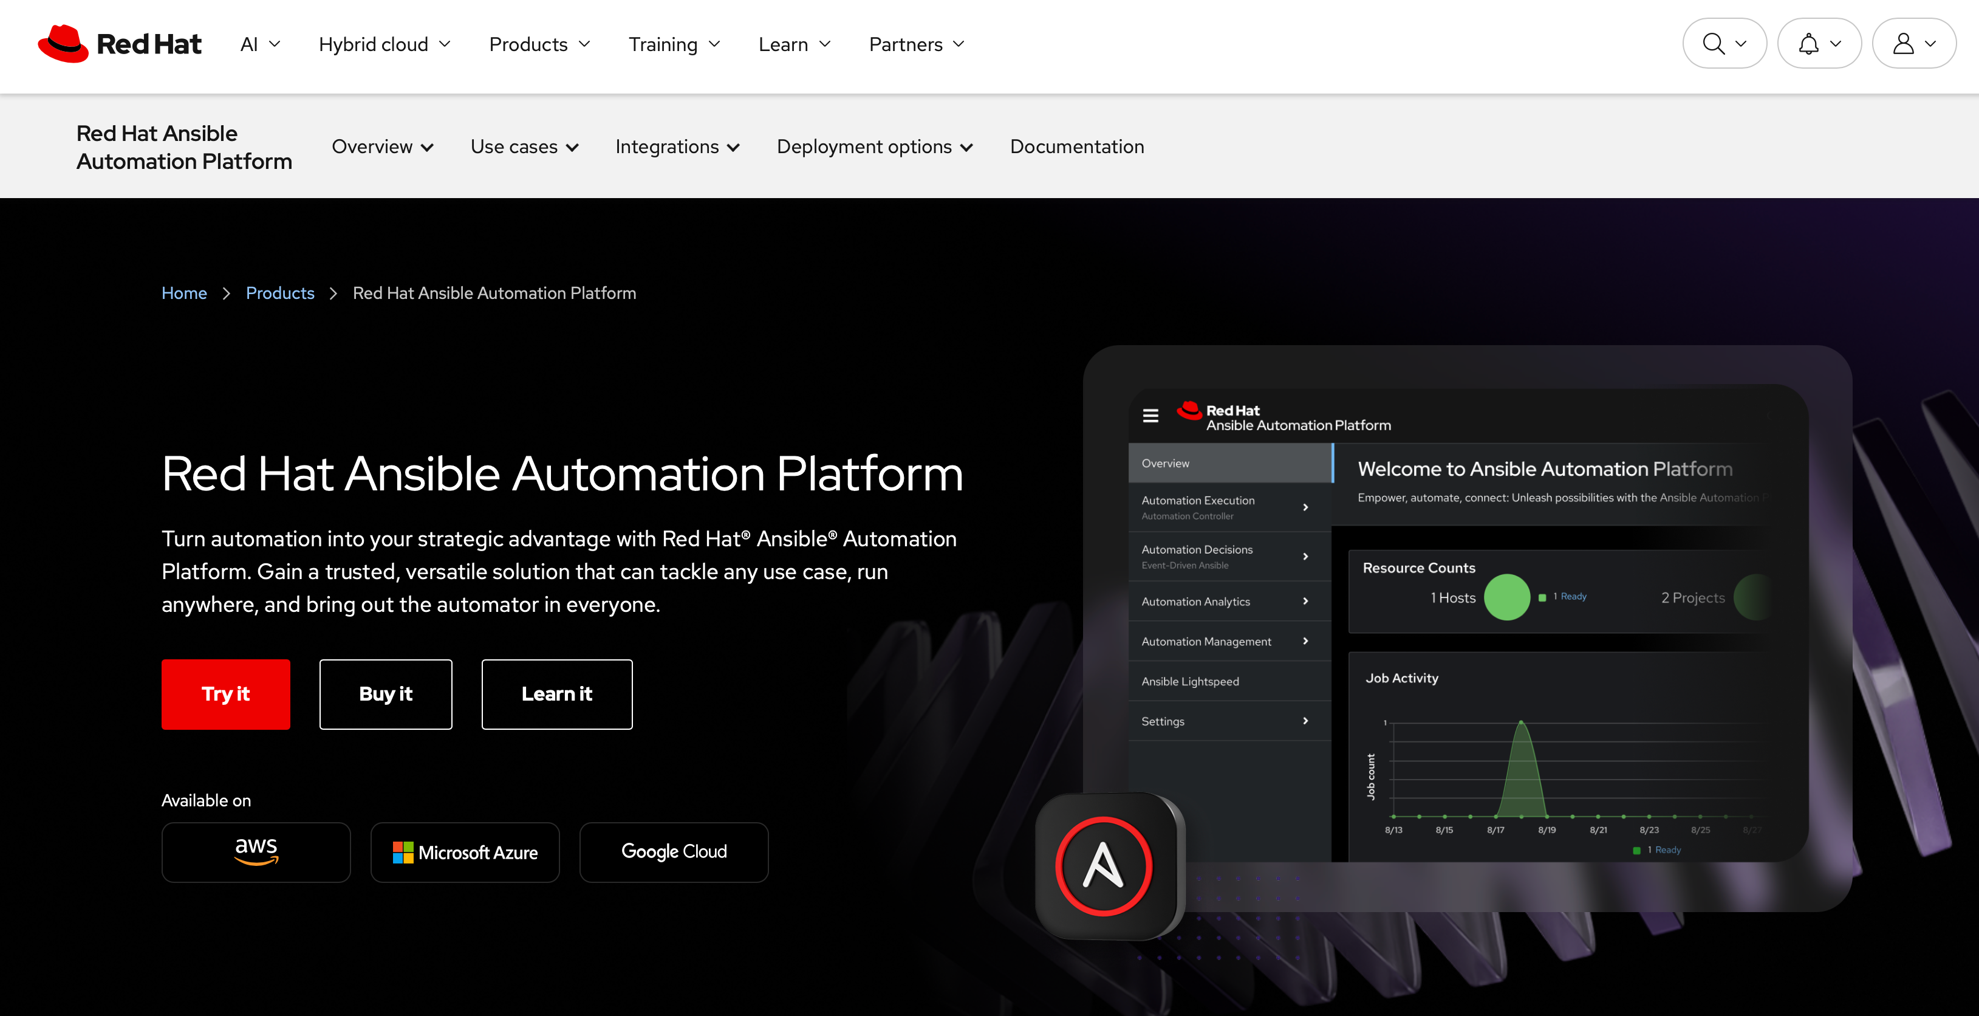Select Overview in the dashboard sidebar
1979x1016 pixels.
1230,464
